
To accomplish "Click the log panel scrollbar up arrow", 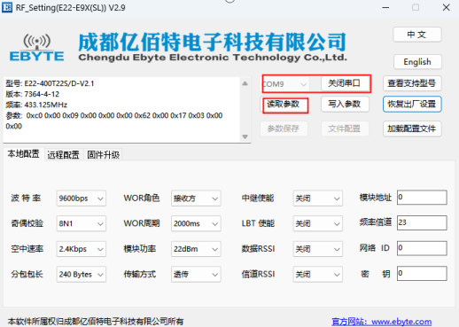I will coord(245,83).
